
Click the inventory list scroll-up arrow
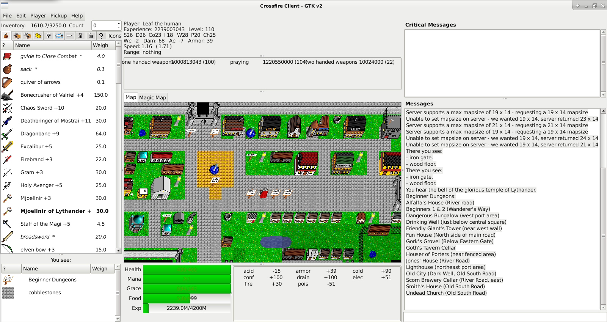[x=118, y=44]
